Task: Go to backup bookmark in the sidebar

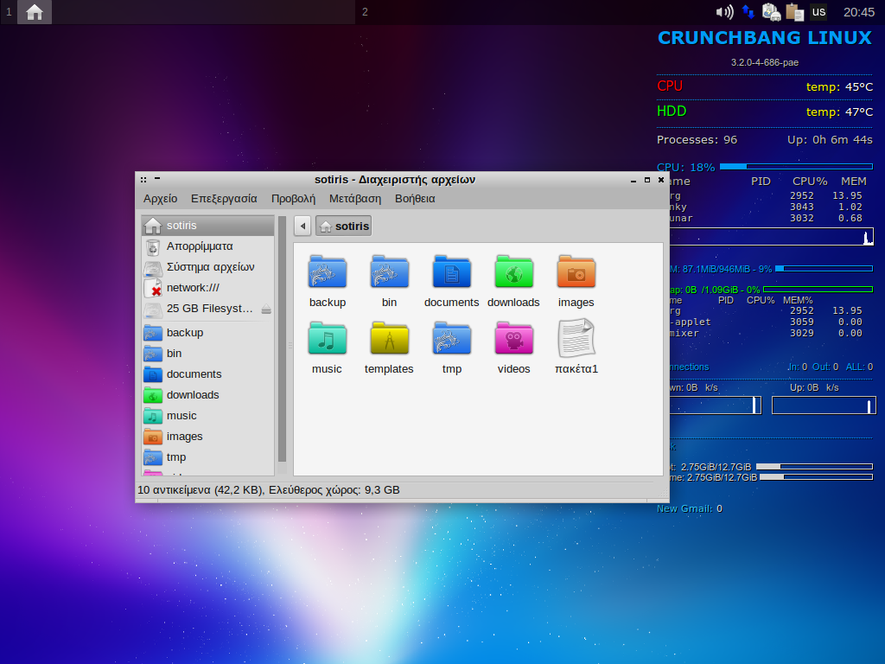Action: pyautogui.click(x=207, y=333)
